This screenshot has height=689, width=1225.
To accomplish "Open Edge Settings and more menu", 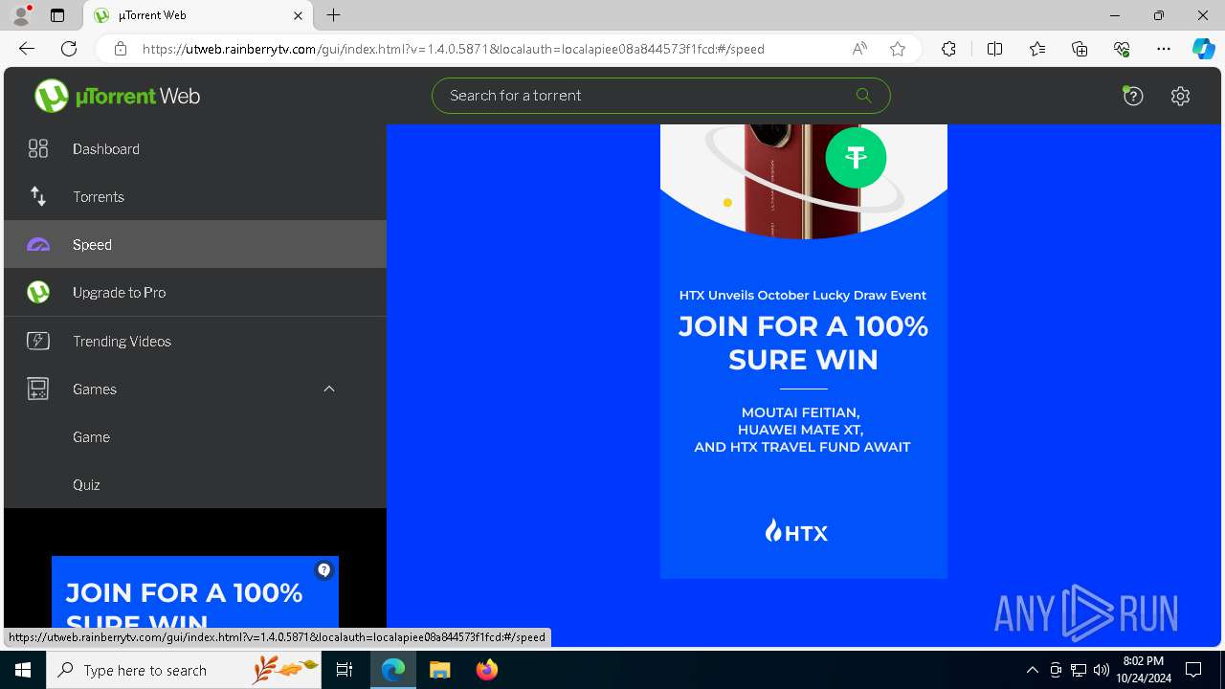I will [1164, 49].
